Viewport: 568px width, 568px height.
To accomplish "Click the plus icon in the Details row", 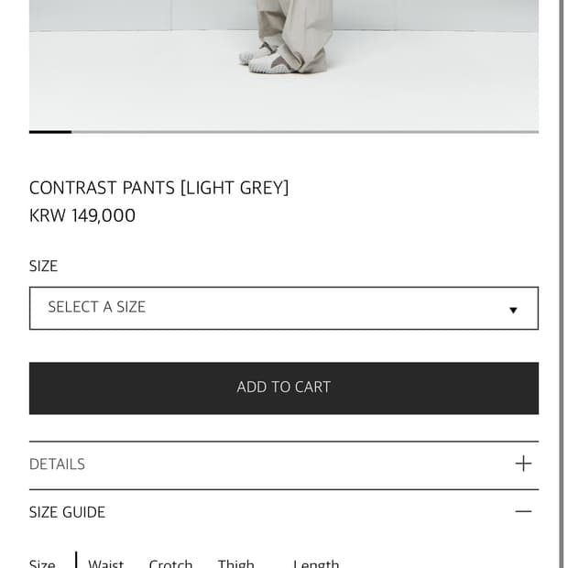I will (523, 464).
